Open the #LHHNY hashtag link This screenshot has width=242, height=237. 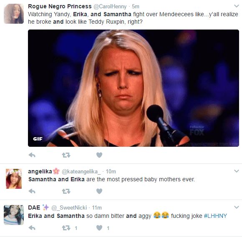pos(215,216)
